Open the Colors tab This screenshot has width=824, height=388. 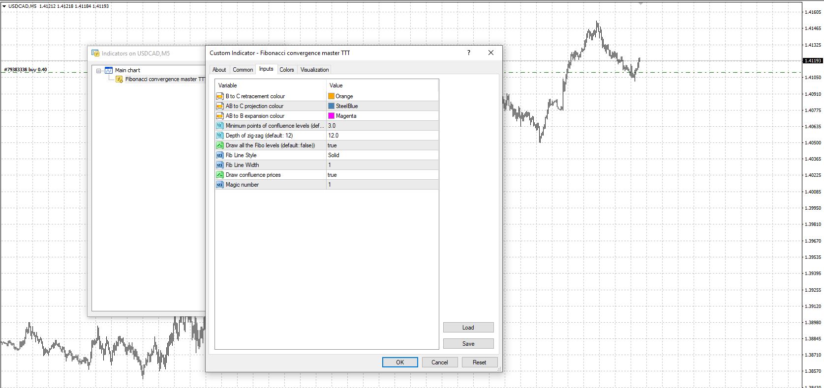(287, 70)
